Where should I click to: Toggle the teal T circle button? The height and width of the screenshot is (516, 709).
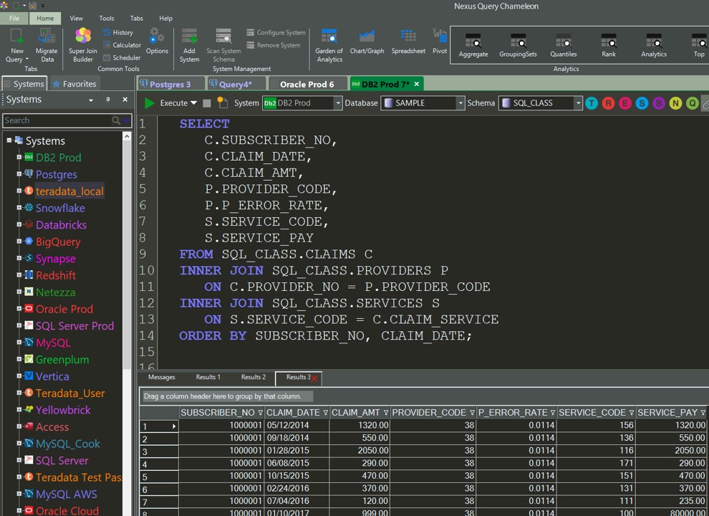tap(592, 103)
